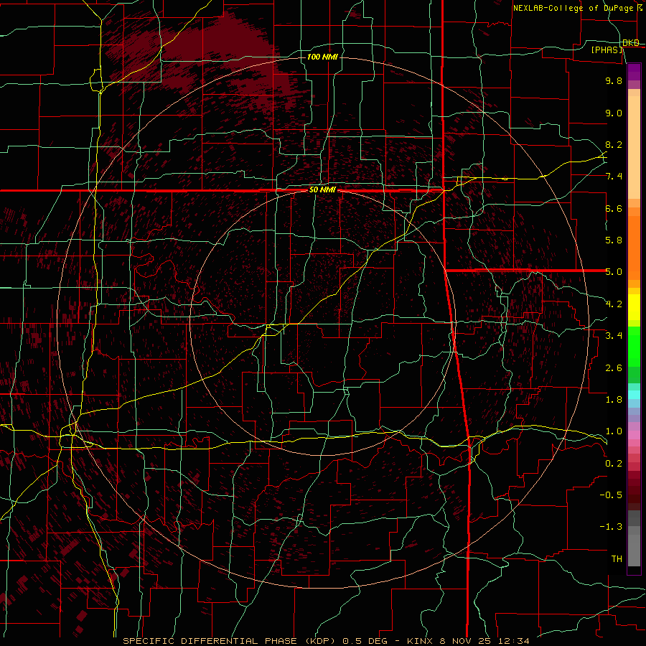
Task: Select the 0.2 scale value
Action: click(614, 464)
